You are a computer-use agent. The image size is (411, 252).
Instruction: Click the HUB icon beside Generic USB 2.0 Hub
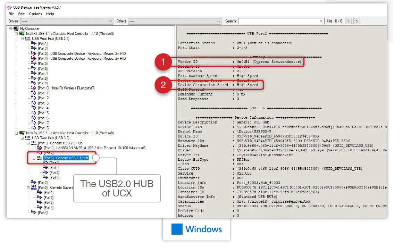34,143
